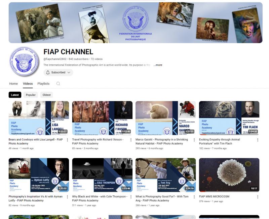Sort videos by Oldest

click(x=46, y=95)
